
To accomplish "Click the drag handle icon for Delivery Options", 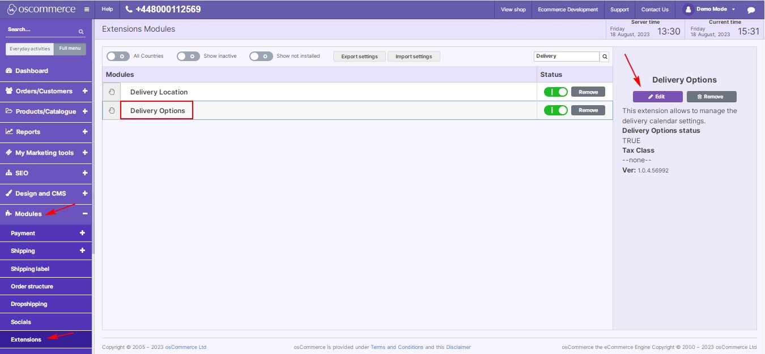I will [112, 110].
